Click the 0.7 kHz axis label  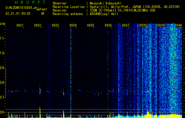pyautogui.click(x=2, y=97)
